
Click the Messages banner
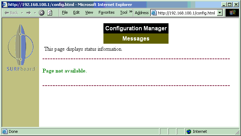tap(136, 39)
